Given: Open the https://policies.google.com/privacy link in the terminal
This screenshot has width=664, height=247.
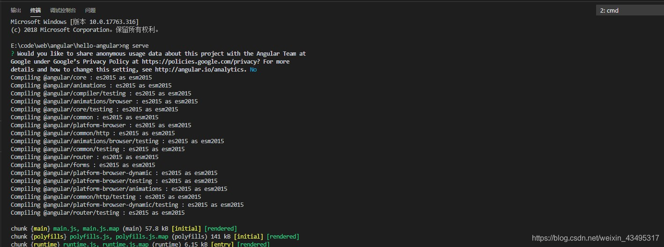Looking at the screenshot, I should [201, 62].
